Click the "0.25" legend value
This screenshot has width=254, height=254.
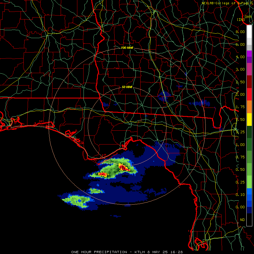coord(240,182)
